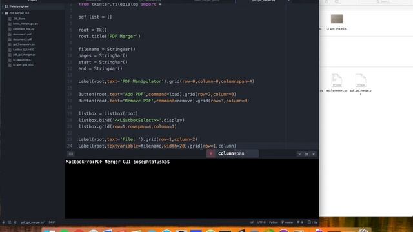Image resolution: width=413 pixels, height=232 pixels.
Task: Open go-to-line via the 24:81 cursor position
Action: pyautogui.click(x=52, y=222)
